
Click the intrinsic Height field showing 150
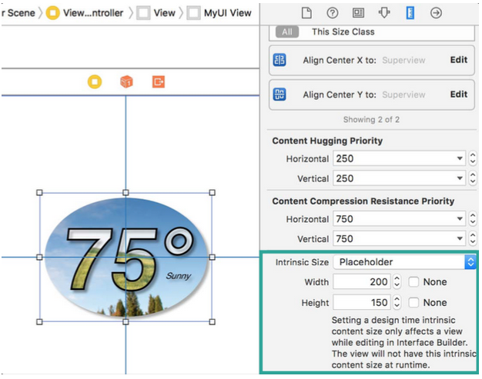point(362,302)
